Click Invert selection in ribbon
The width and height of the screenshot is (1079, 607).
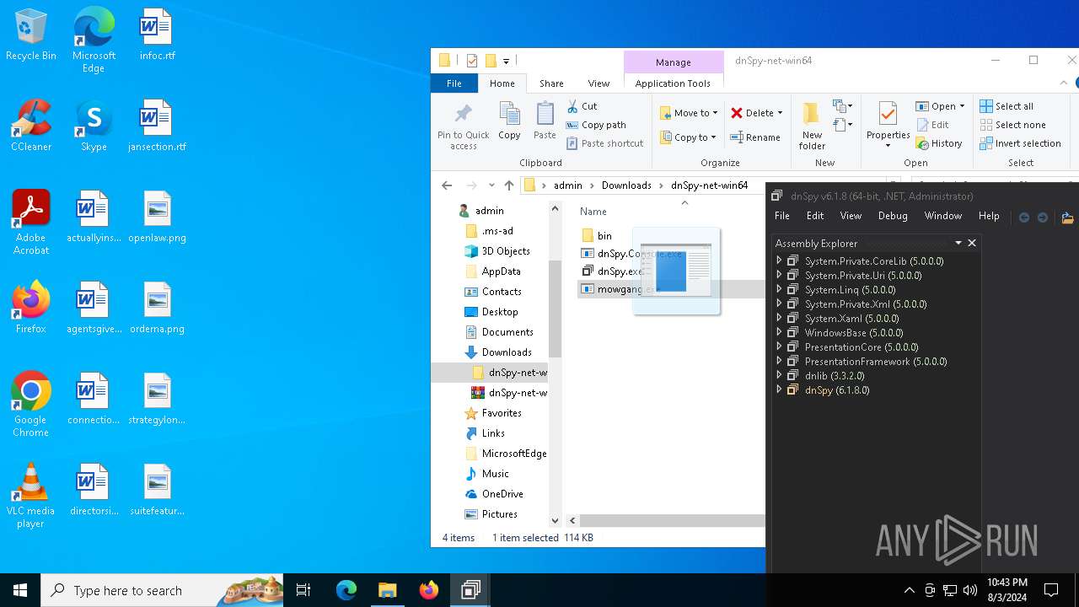[1020, 143]
